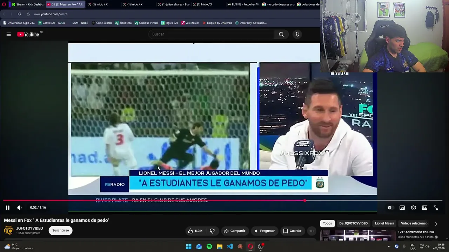Open the Opera taskbar icon

[x=250, y=246]
